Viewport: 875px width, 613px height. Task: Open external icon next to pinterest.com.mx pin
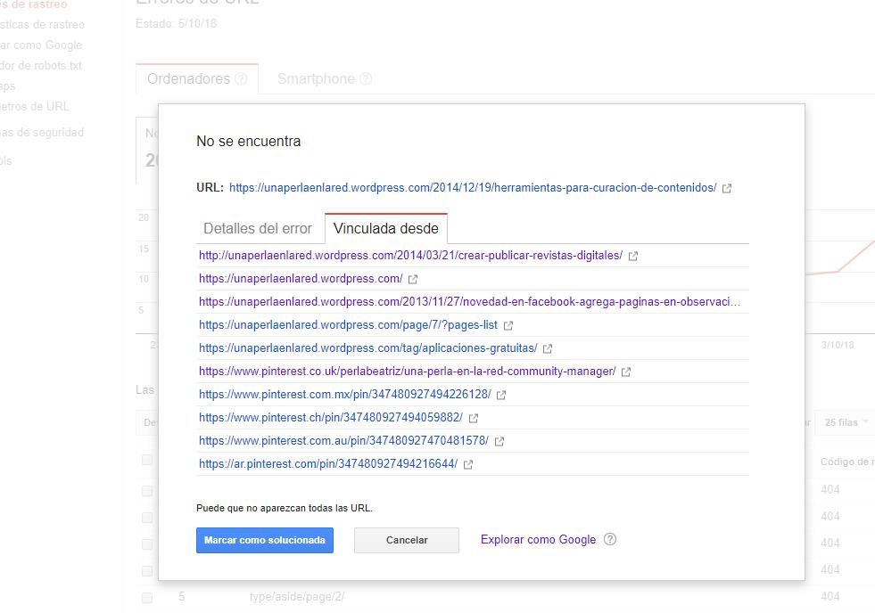point(501,396)
